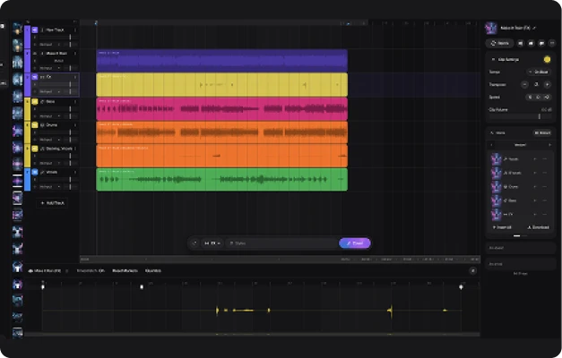The width and height of the screenshot is (562, 358).
Task: Insert the Bass stem with its plus icon
Action: coord(535,200)
